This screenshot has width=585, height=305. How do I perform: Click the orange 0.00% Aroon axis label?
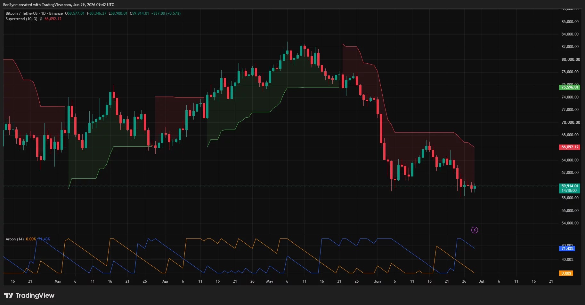pos(566,273)
